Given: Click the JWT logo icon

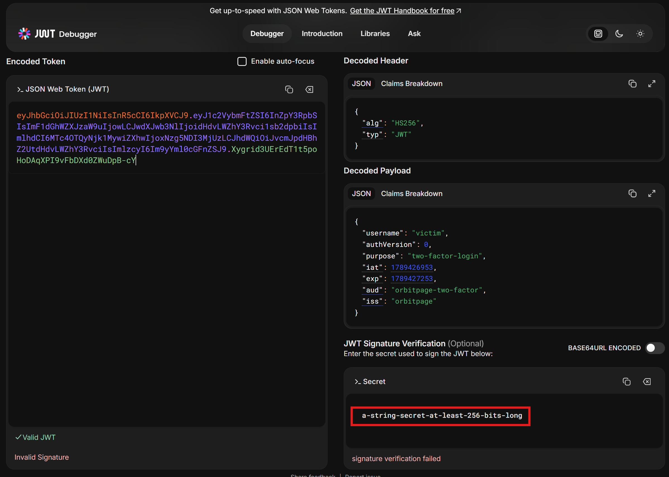Looking at the screenshot, I should coord(25,34).
